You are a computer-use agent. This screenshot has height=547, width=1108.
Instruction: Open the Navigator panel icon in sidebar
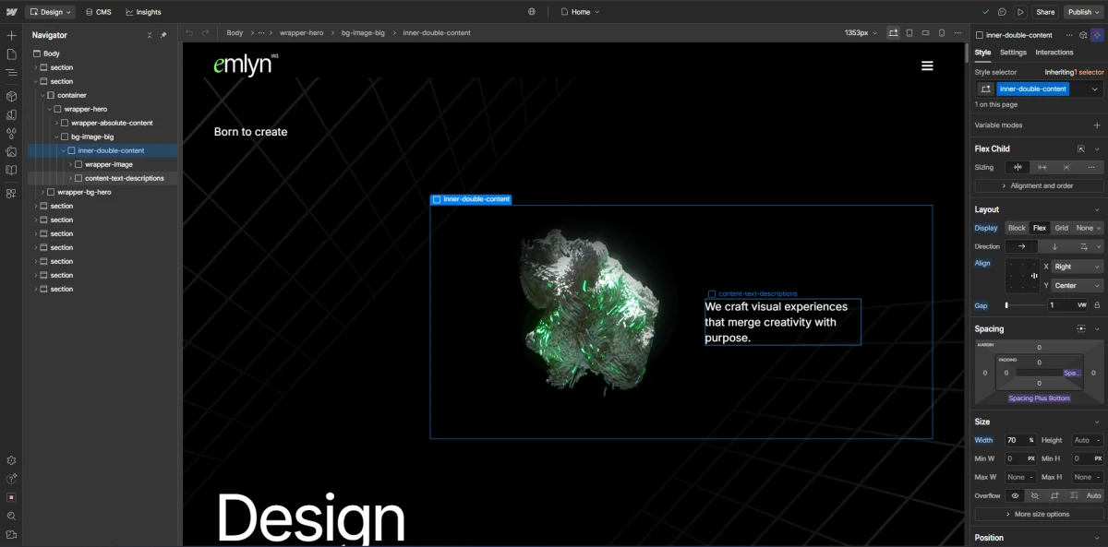(11, 74)
